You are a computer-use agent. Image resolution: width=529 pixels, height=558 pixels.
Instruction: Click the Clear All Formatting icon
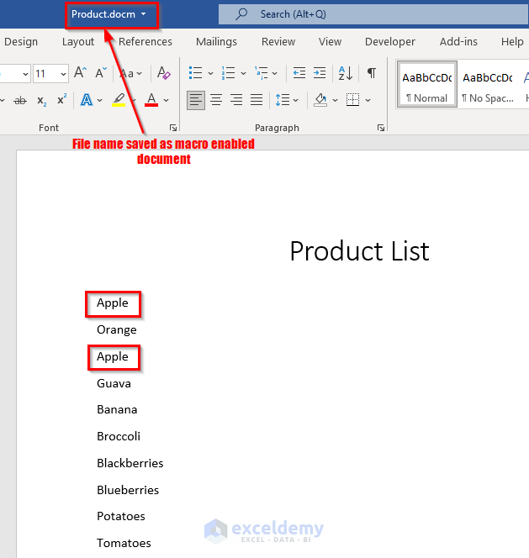coord(163,73)
